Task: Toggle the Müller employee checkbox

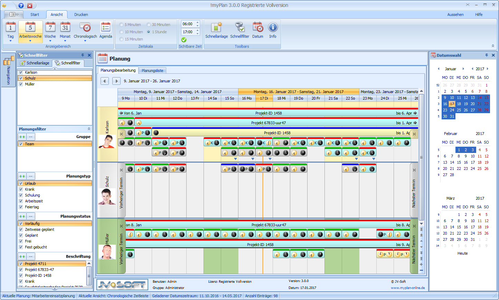Action: pyautogui.click(x=21, y=84)
